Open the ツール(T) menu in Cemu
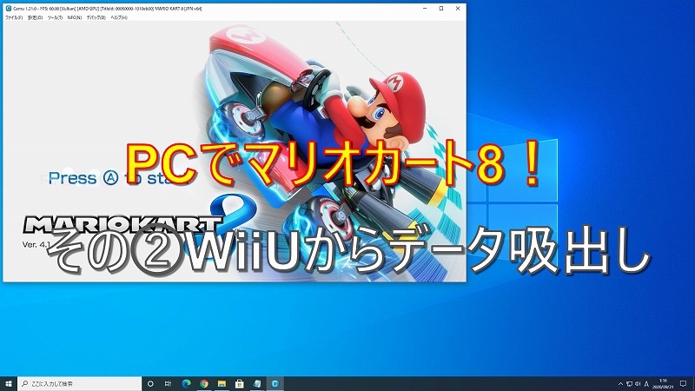The width and height of the screenshot is (695, 391). pos(55,17)
